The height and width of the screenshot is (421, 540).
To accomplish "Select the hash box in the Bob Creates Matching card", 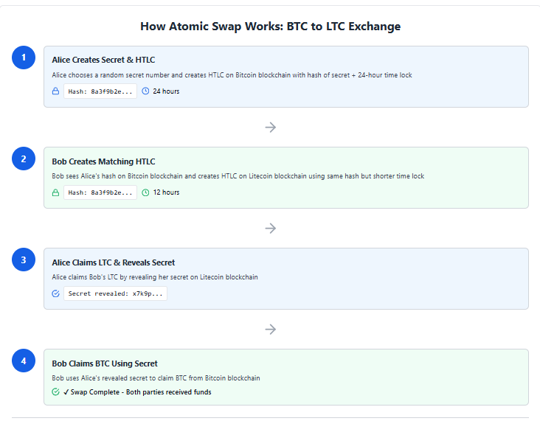I will 100,192.
